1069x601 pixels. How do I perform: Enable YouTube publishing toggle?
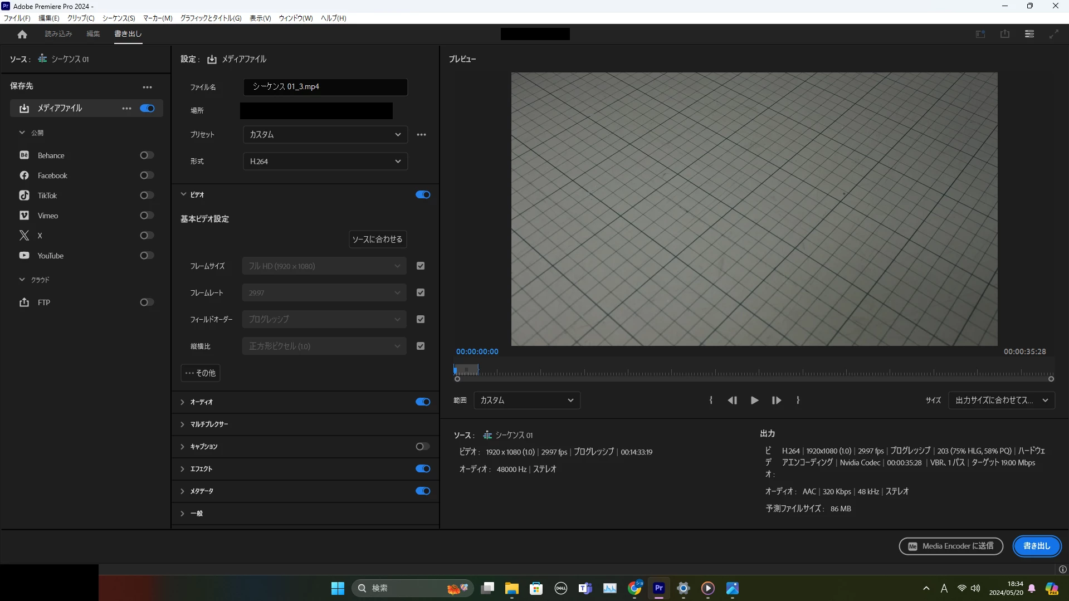pos(147,256)
